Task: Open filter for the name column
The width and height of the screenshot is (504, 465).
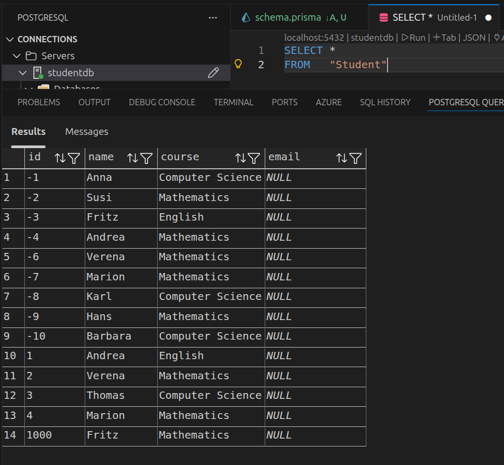Action: [x=147, y=158]
